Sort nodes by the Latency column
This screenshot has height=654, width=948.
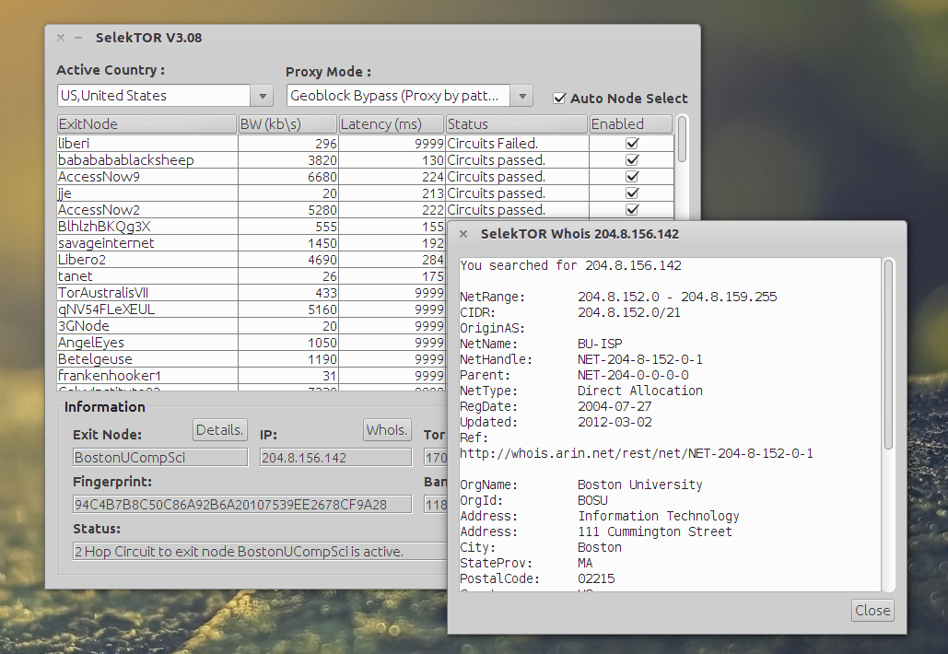click(x=392, y=123)
